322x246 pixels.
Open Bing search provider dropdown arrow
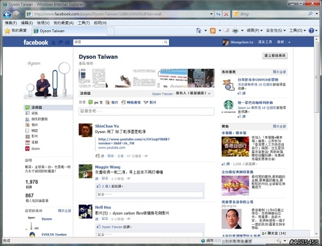(317, 14)
